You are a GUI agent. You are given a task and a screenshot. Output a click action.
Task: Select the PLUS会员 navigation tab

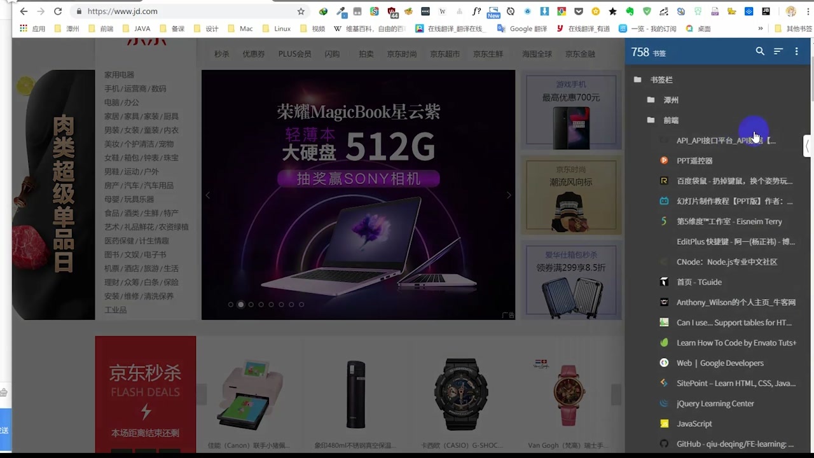coord(294,54)
